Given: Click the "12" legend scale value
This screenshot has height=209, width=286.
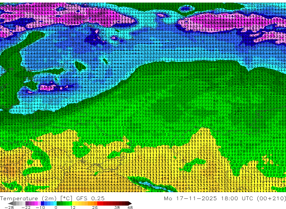Looking at the screenshot, I should point(73,207).
